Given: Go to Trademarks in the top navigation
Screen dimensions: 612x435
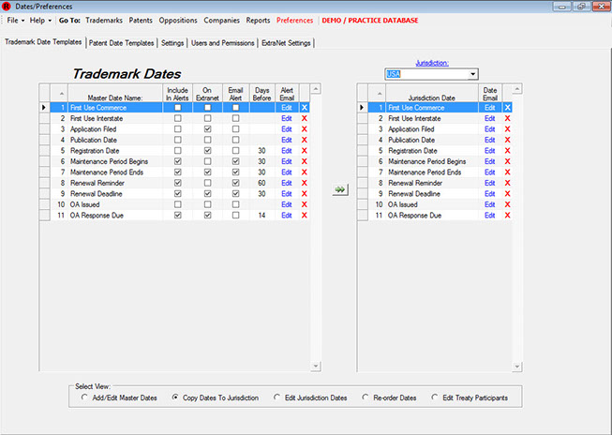Looking at the screenshot, I should click(x=104, y=20).
